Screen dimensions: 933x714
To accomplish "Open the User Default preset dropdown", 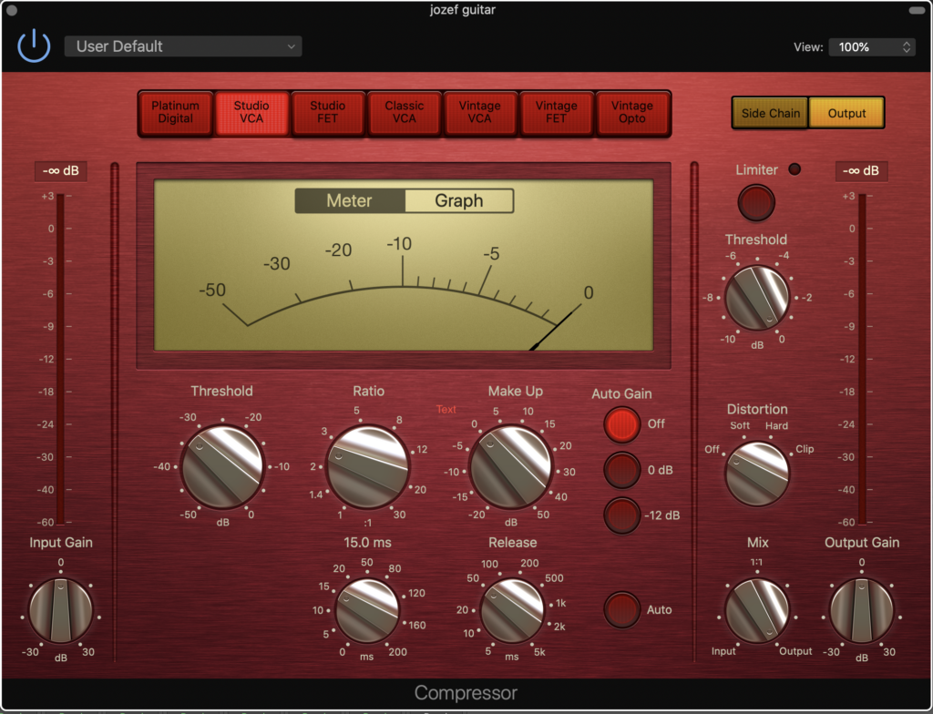I will click(183, 46).
